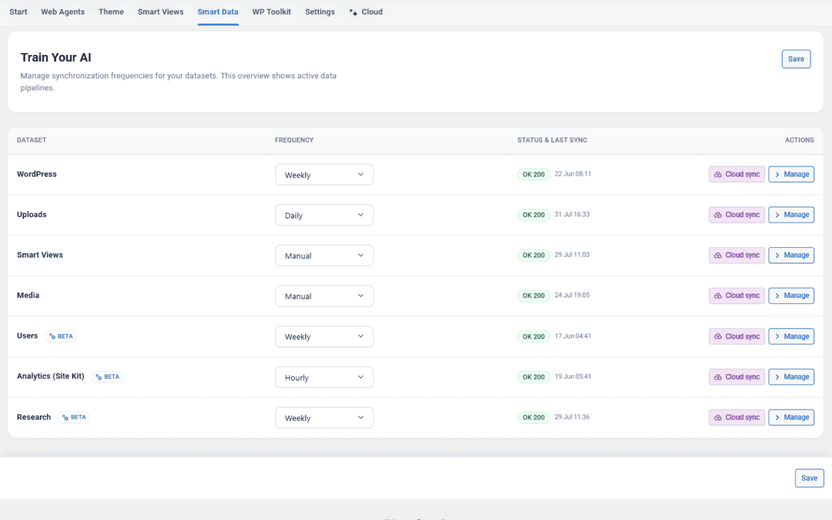Click the arrow icon in WordPress Manage button
The height and width of the screenshot is (520, 832).
coord(777,174)
